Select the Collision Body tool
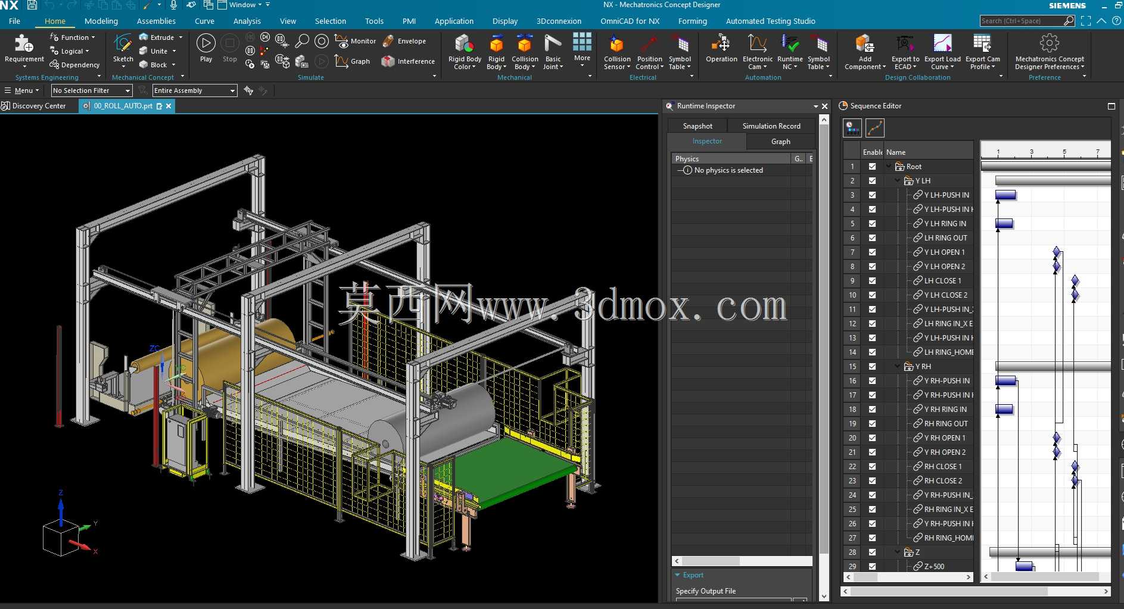 [x=525, y=51]
